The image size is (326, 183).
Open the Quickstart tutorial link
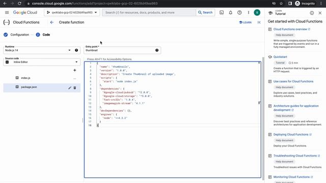coord(280,57)
